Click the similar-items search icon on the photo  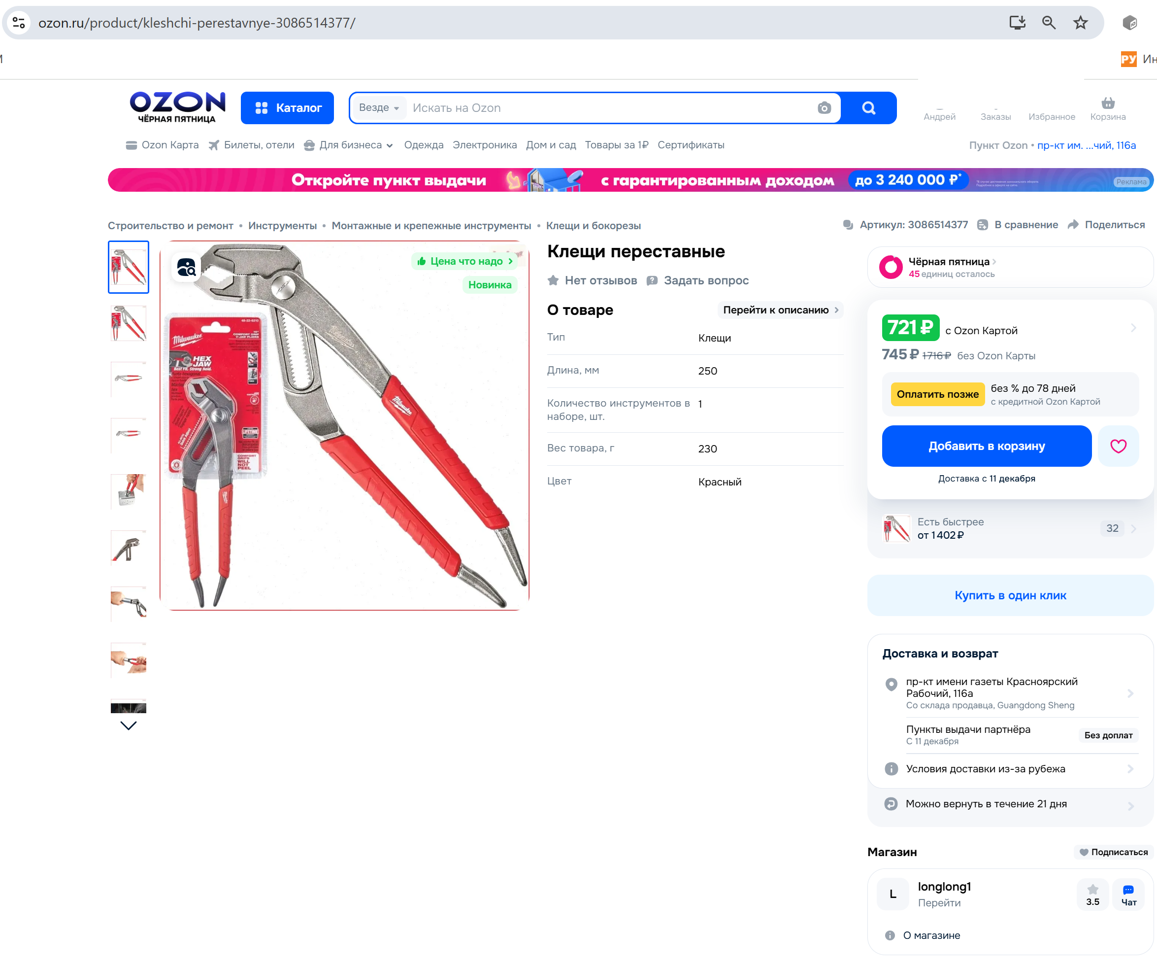186,268
